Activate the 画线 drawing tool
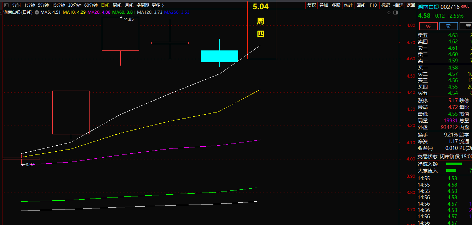 click(361, 5)
